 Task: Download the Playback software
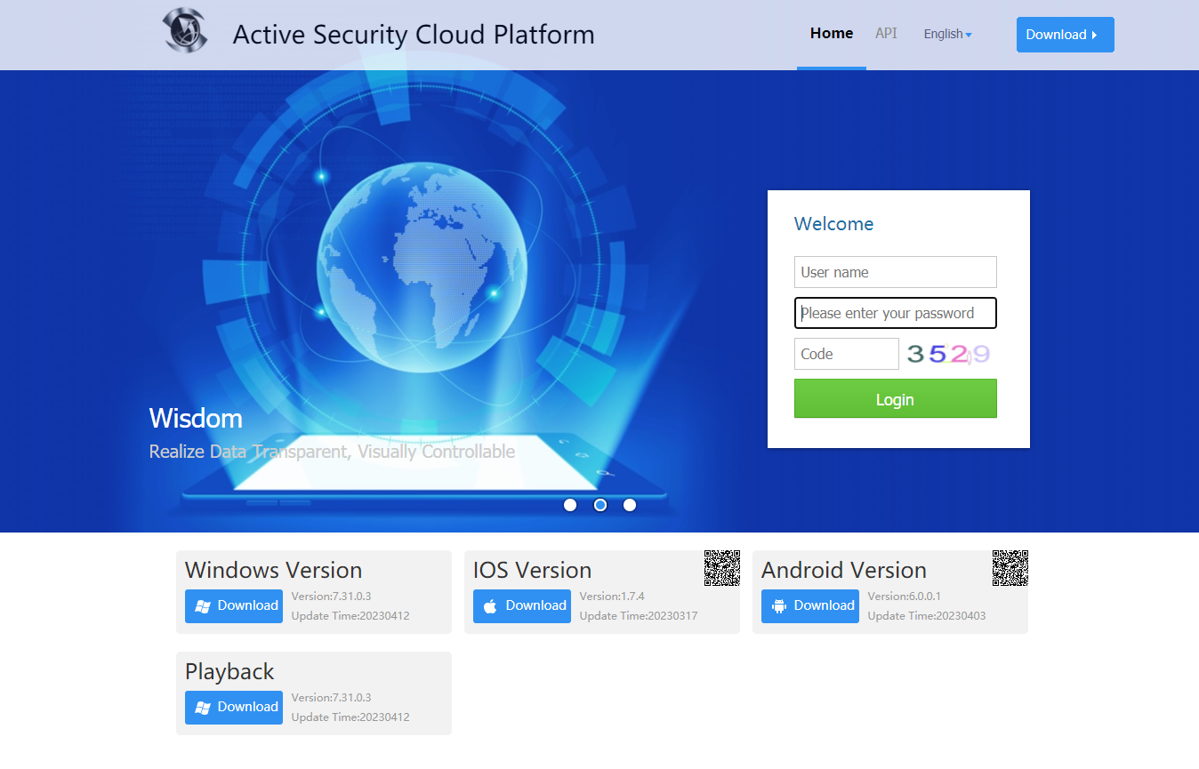click(234, 708)
